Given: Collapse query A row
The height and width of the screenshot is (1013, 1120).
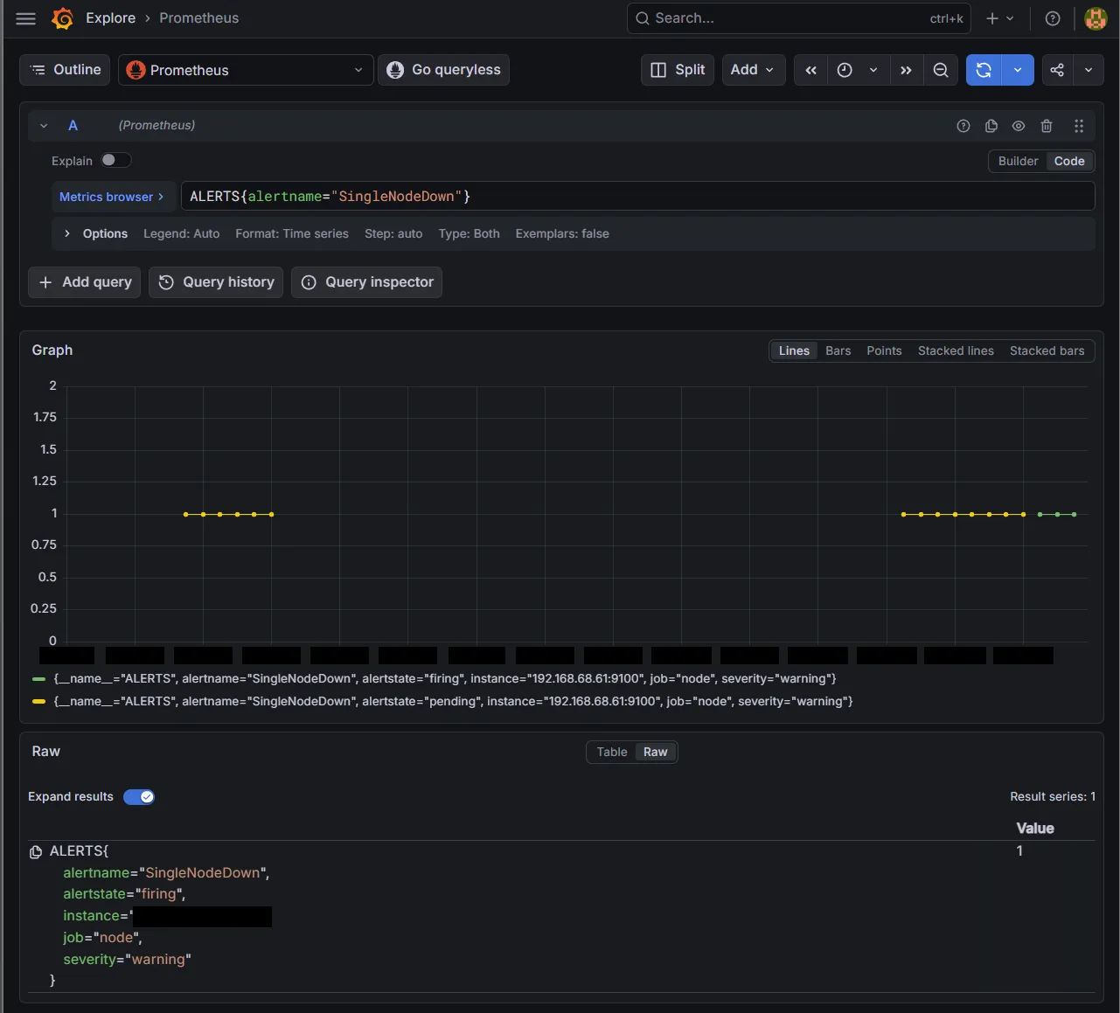Looking at the screenshot, I should (44, 126).
